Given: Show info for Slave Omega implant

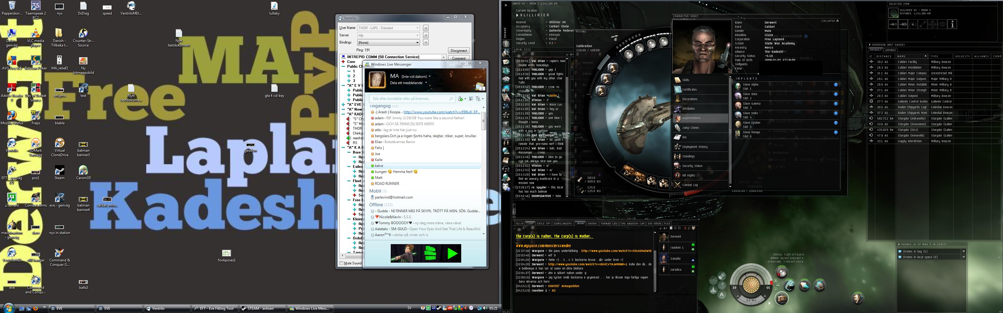Looking at the screenshot, I should pos(836,132).
